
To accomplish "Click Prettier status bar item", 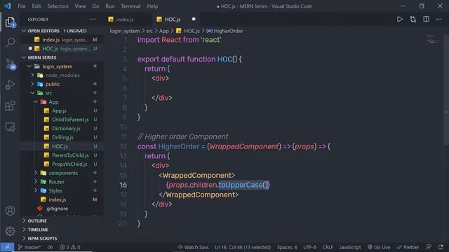I will tap(408, 247).
